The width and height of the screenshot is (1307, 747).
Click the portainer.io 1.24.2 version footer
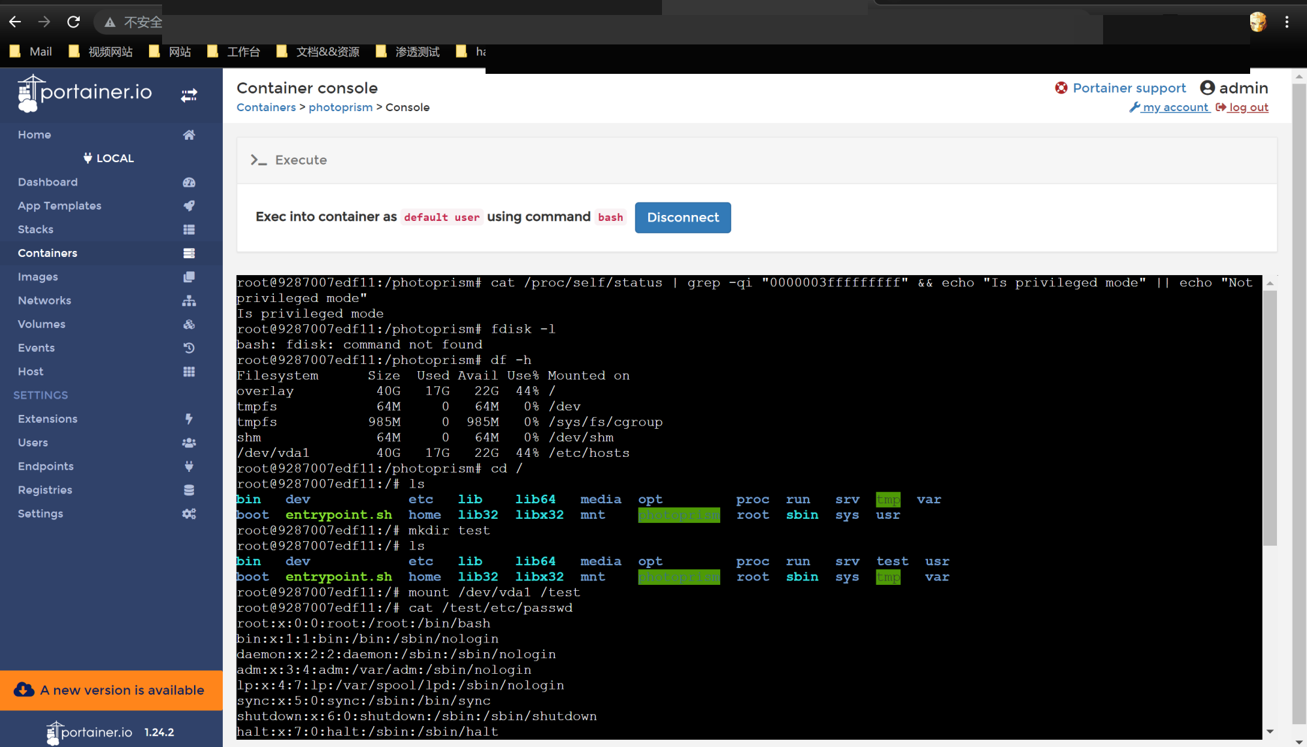[110, 732]
